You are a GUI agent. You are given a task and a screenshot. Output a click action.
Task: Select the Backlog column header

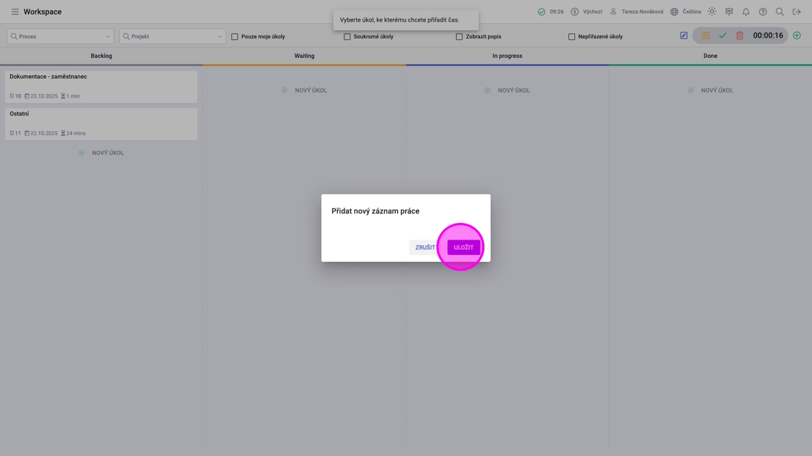(x=101, y=55)
